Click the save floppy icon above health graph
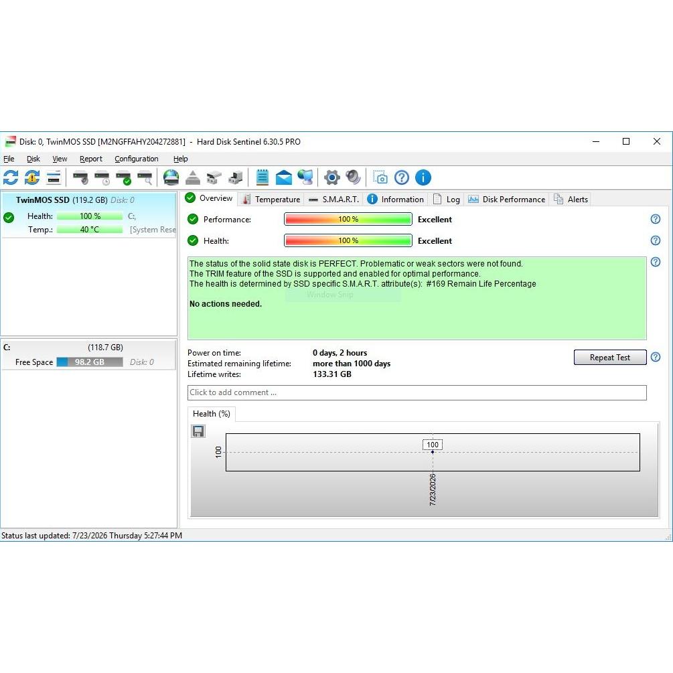Image resolution: width=673 pixels, height=673 pixels. pos(198,431)
